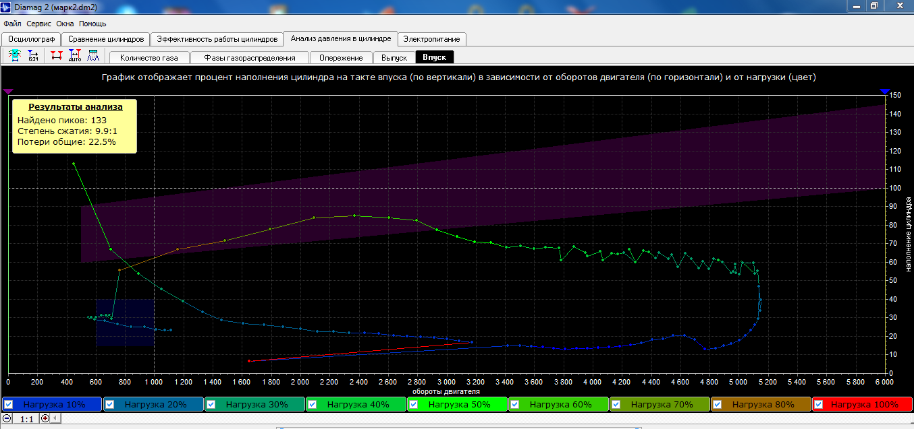Image resolution: width=914 pixels, height=429 pixels.
Task: Toggle the Нагрузка 70% checkbox
Action: [x=616, y=405]
